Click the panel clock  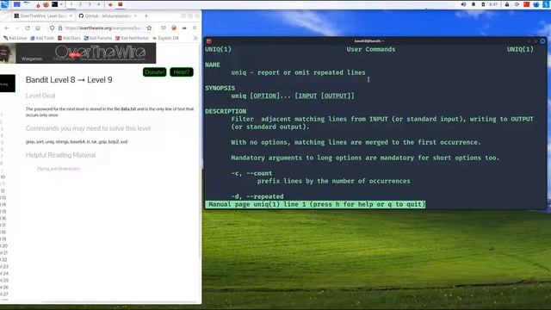(x=493, y=4)
